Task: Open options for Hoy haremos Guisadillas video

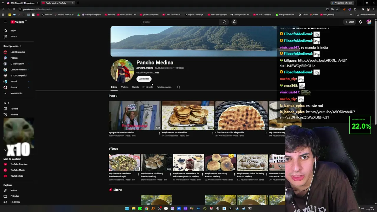Action: coord(213,133)
